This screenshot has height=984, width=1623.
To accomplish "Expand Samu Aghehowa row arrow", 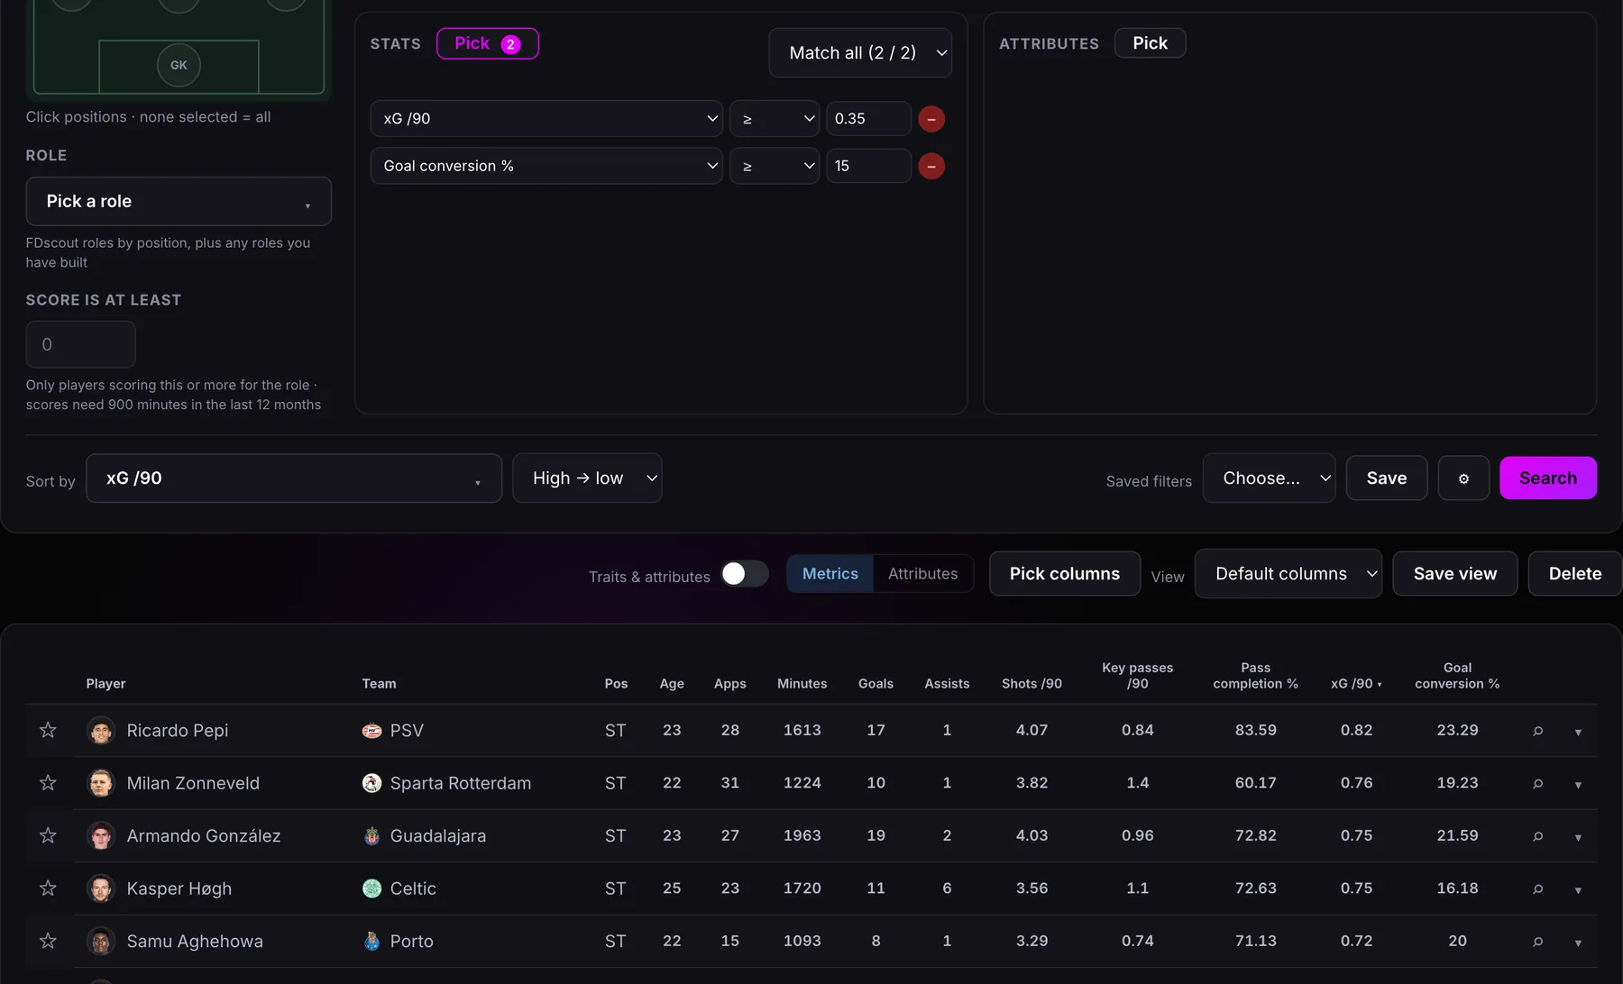I will tap(1578, 943).
